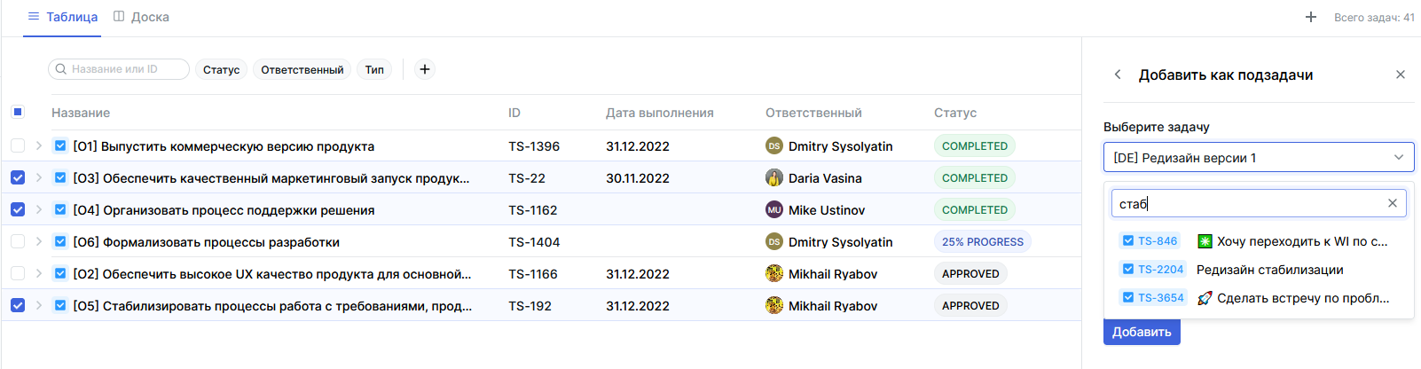This screenshot has width=1421, height=369.
Task: Check the checkbox for task TS-1396
Action: click(x=18, y=145)
